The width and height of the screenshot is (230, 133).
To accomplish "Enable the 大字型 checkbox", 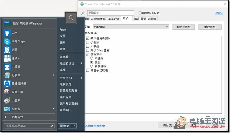I will click(88, 46).
